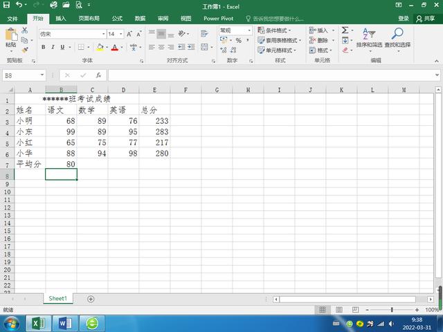Viewport: 443px width, 332px height.
Task: Open the font size dropdown
Action: [x=121, y=34]
